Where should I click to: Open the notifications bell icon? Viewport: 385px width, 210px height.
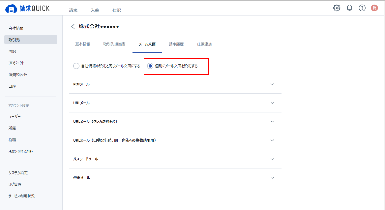pyautogui.click(x=349, y=8)
